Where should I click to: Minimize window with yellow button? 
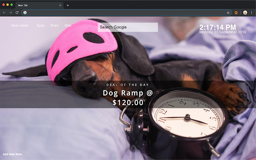(8, 5)
